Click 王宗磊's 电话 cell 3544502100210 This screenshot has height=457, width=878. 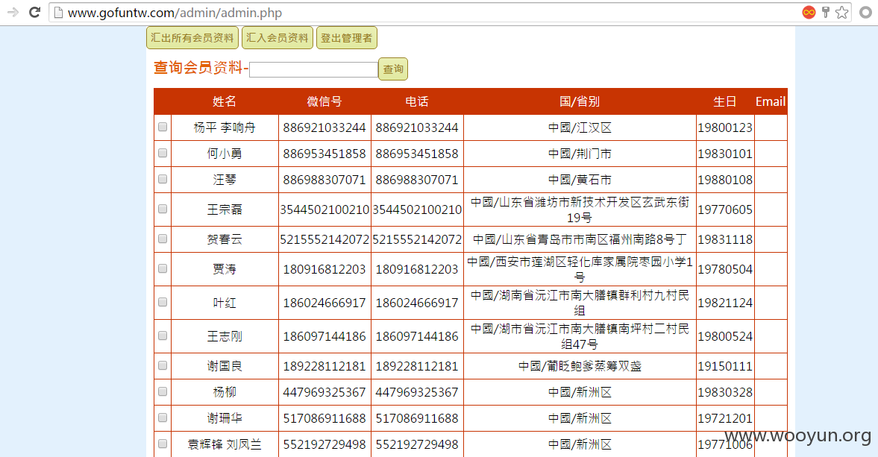coord(417,209)
